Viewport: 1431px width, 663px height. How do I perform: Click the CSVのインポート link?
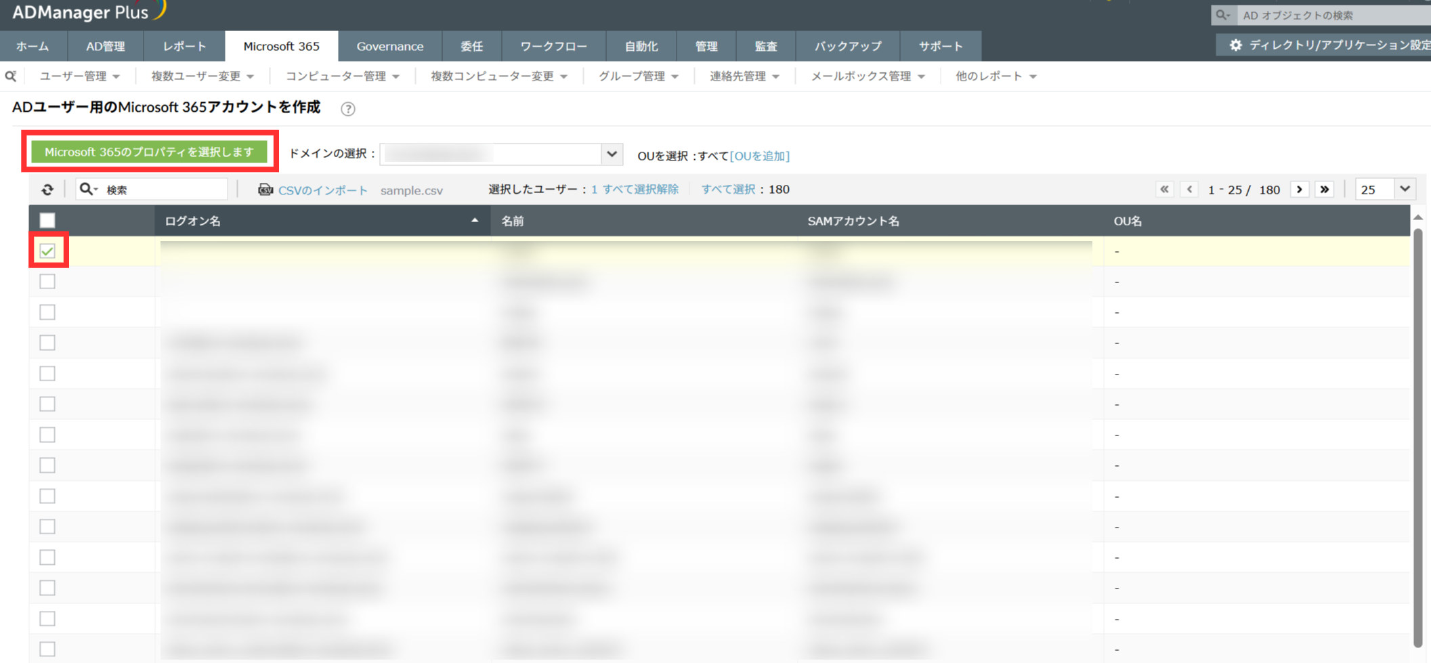tap(323, 190)
